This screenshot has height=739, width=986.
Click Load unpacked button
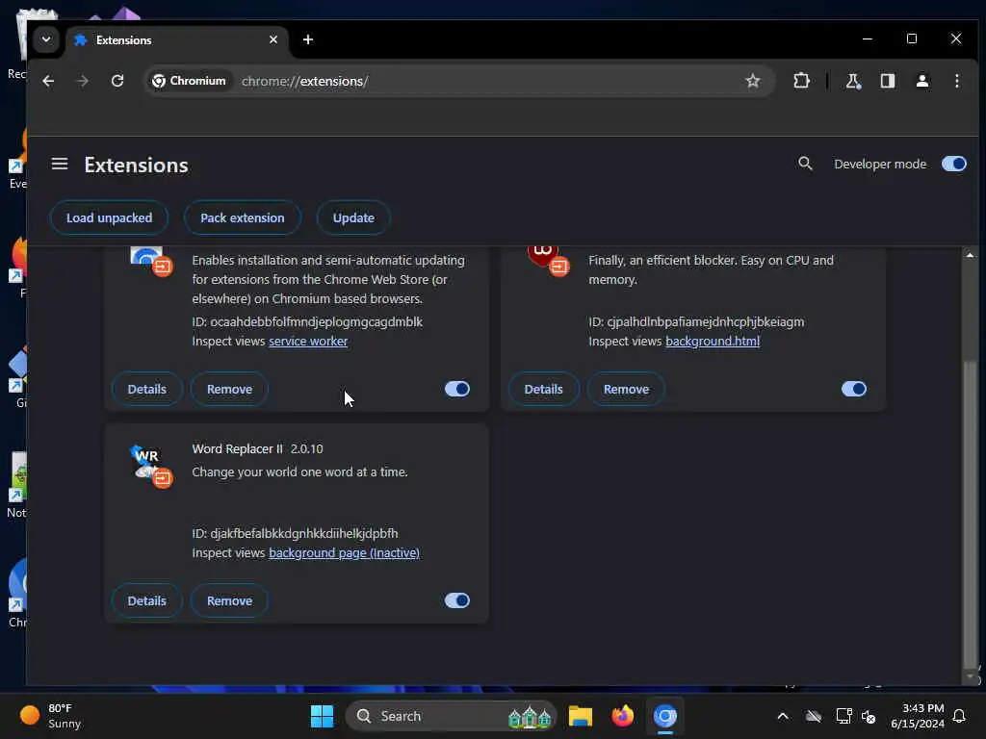(110, 218)
